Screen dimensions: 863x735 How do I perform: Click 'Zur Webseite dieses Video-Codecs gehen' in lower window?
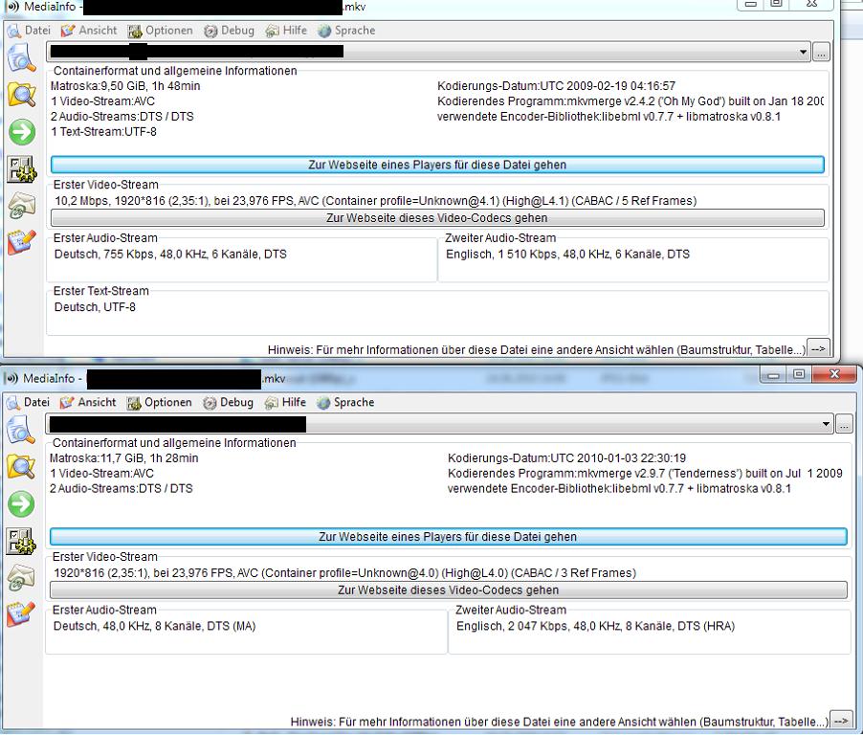(448, 590)
